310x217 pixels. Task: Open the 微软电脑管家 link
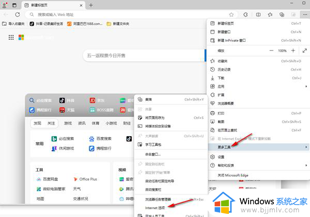tap(51, 189)
